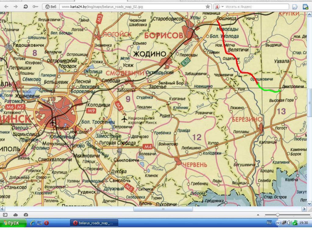Screen dimensions: 312x234
Task: Reload the page with the refresh icon
Action: coord(26,6)
